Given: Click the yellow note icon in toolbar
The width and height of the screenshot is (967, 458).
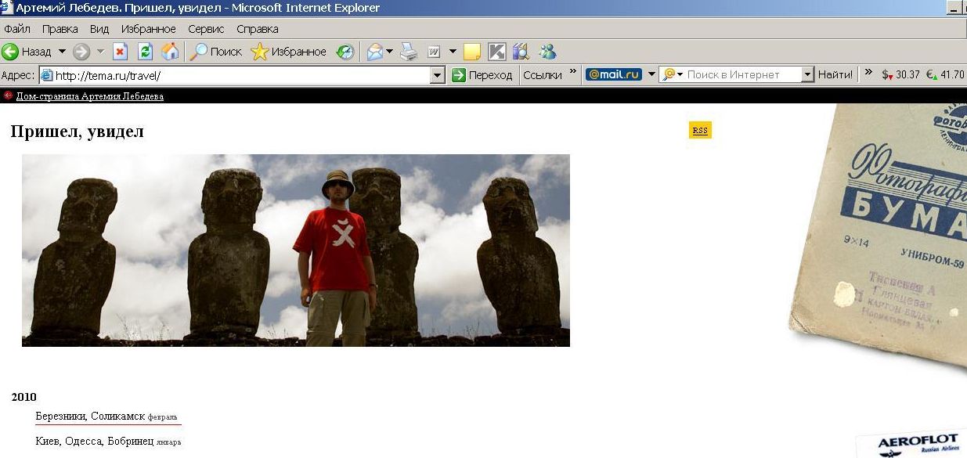Looking at the screenshot, I should click(x=471, y=52).
